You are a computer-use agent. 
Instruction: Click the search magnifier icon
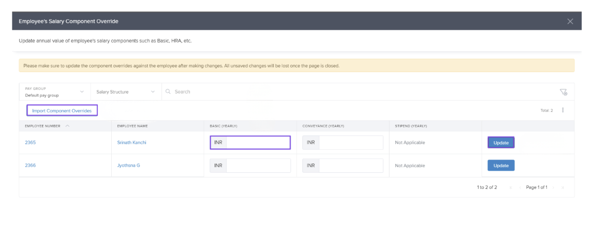[x=168, y=92]
